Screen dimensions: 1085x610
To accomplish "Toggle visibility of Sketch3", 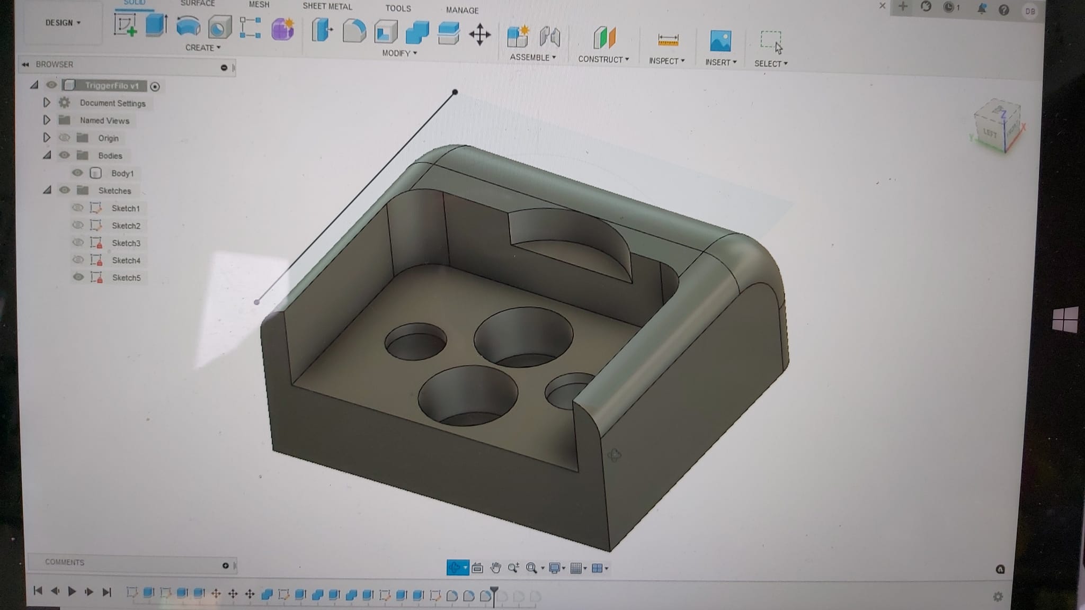I will pyautogui.click(x=78, y=243).
